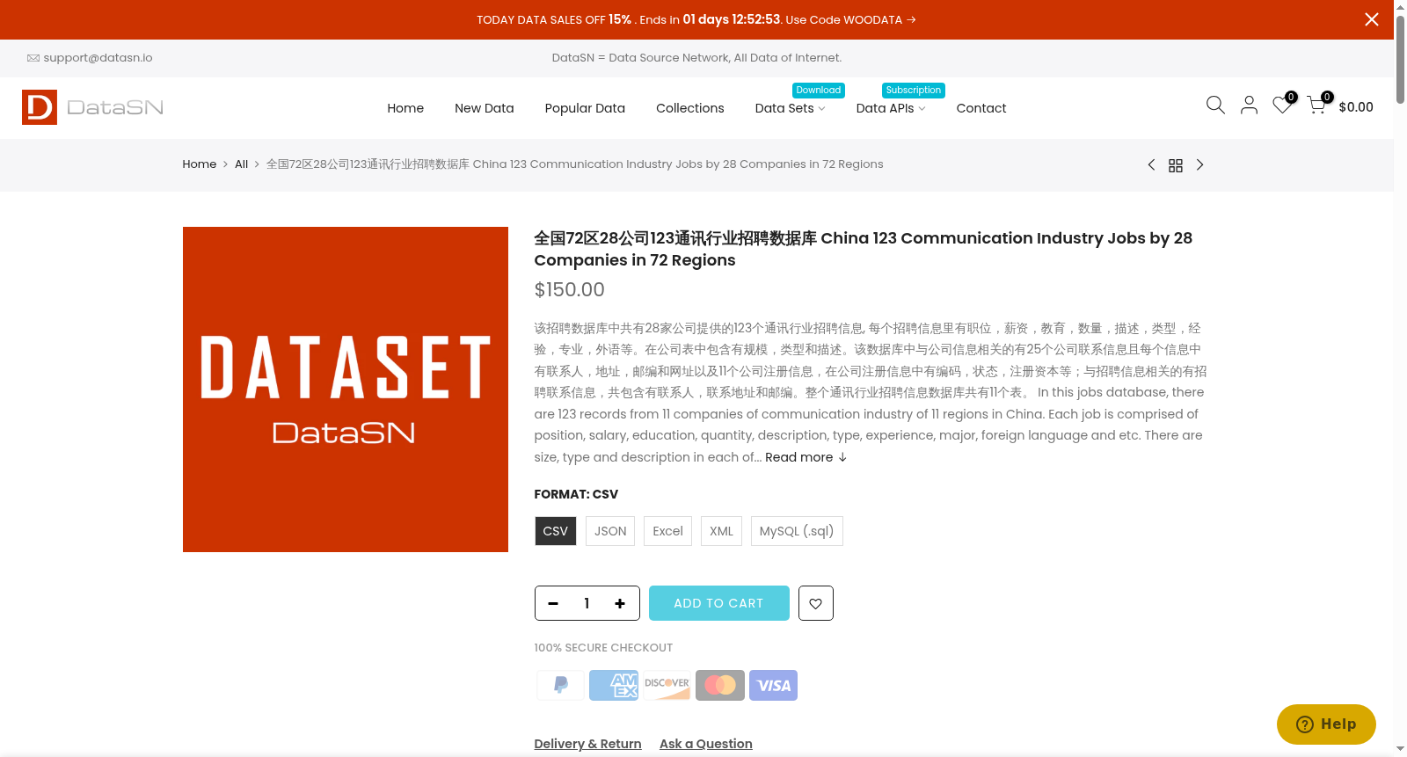This screenshot has height=757, width=1407.
Task: Go to previous product arrow
Action: [1151, 165]
